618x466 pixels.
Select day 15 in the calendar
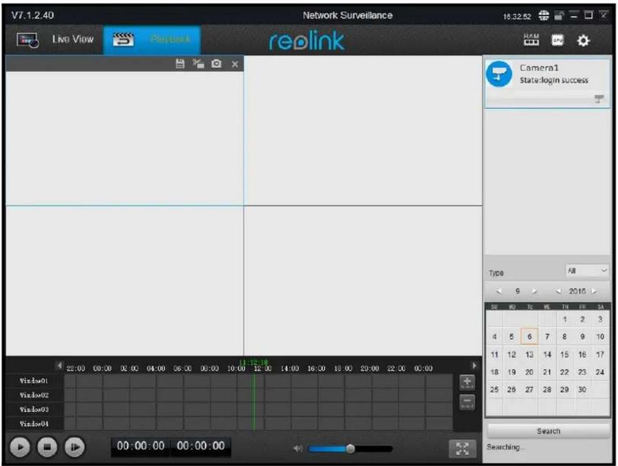pyautogui.click(x=564, y=354)
